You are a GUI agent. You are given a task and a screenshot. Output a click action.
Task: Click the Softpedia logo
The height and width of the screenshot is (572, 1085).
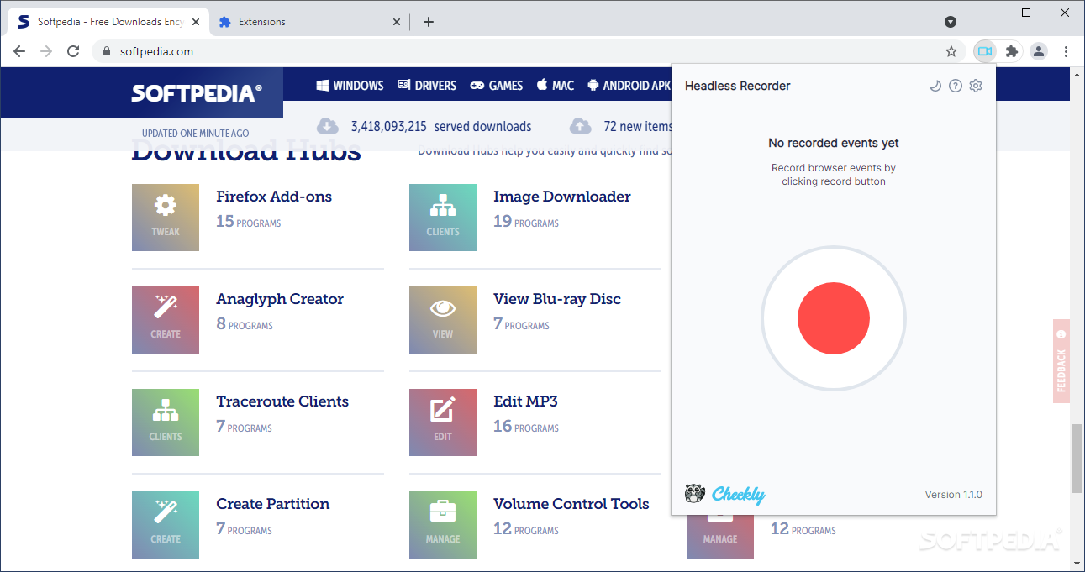tap(197, 93)
